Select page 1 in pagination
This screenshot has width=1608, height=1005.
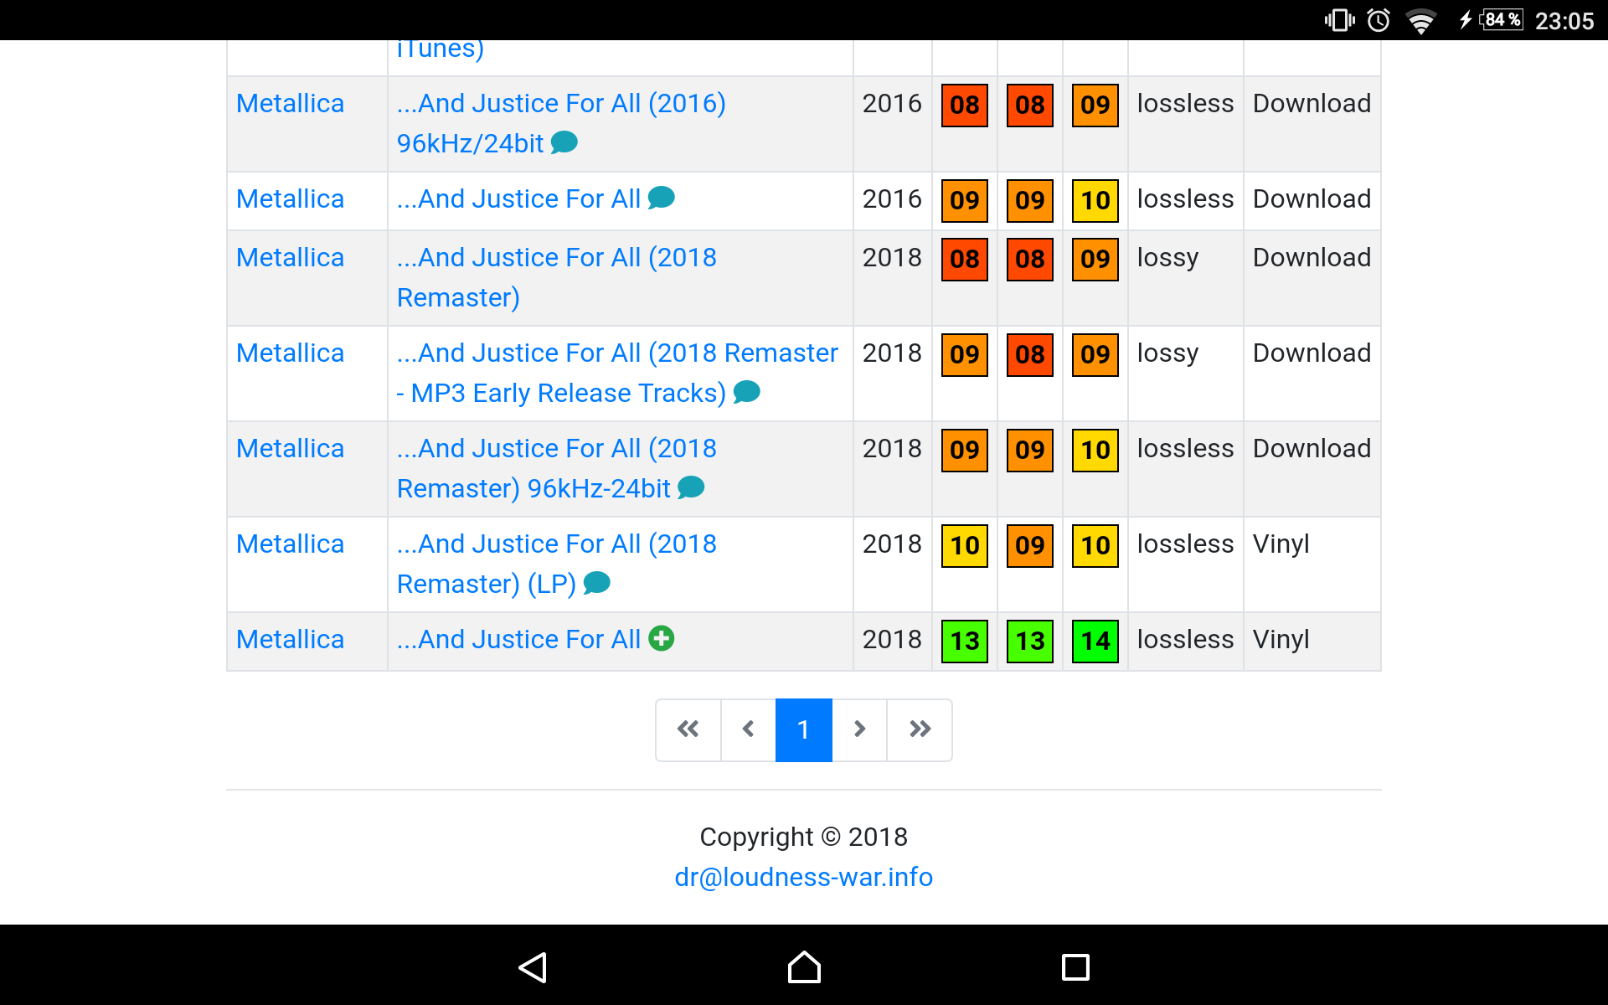tap(804, 729)
